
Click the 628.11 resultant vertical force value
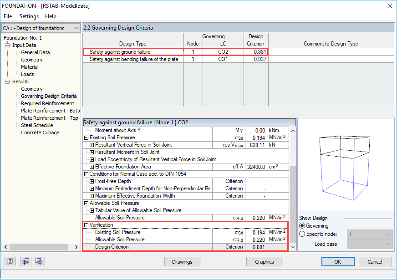pos(256,145)
